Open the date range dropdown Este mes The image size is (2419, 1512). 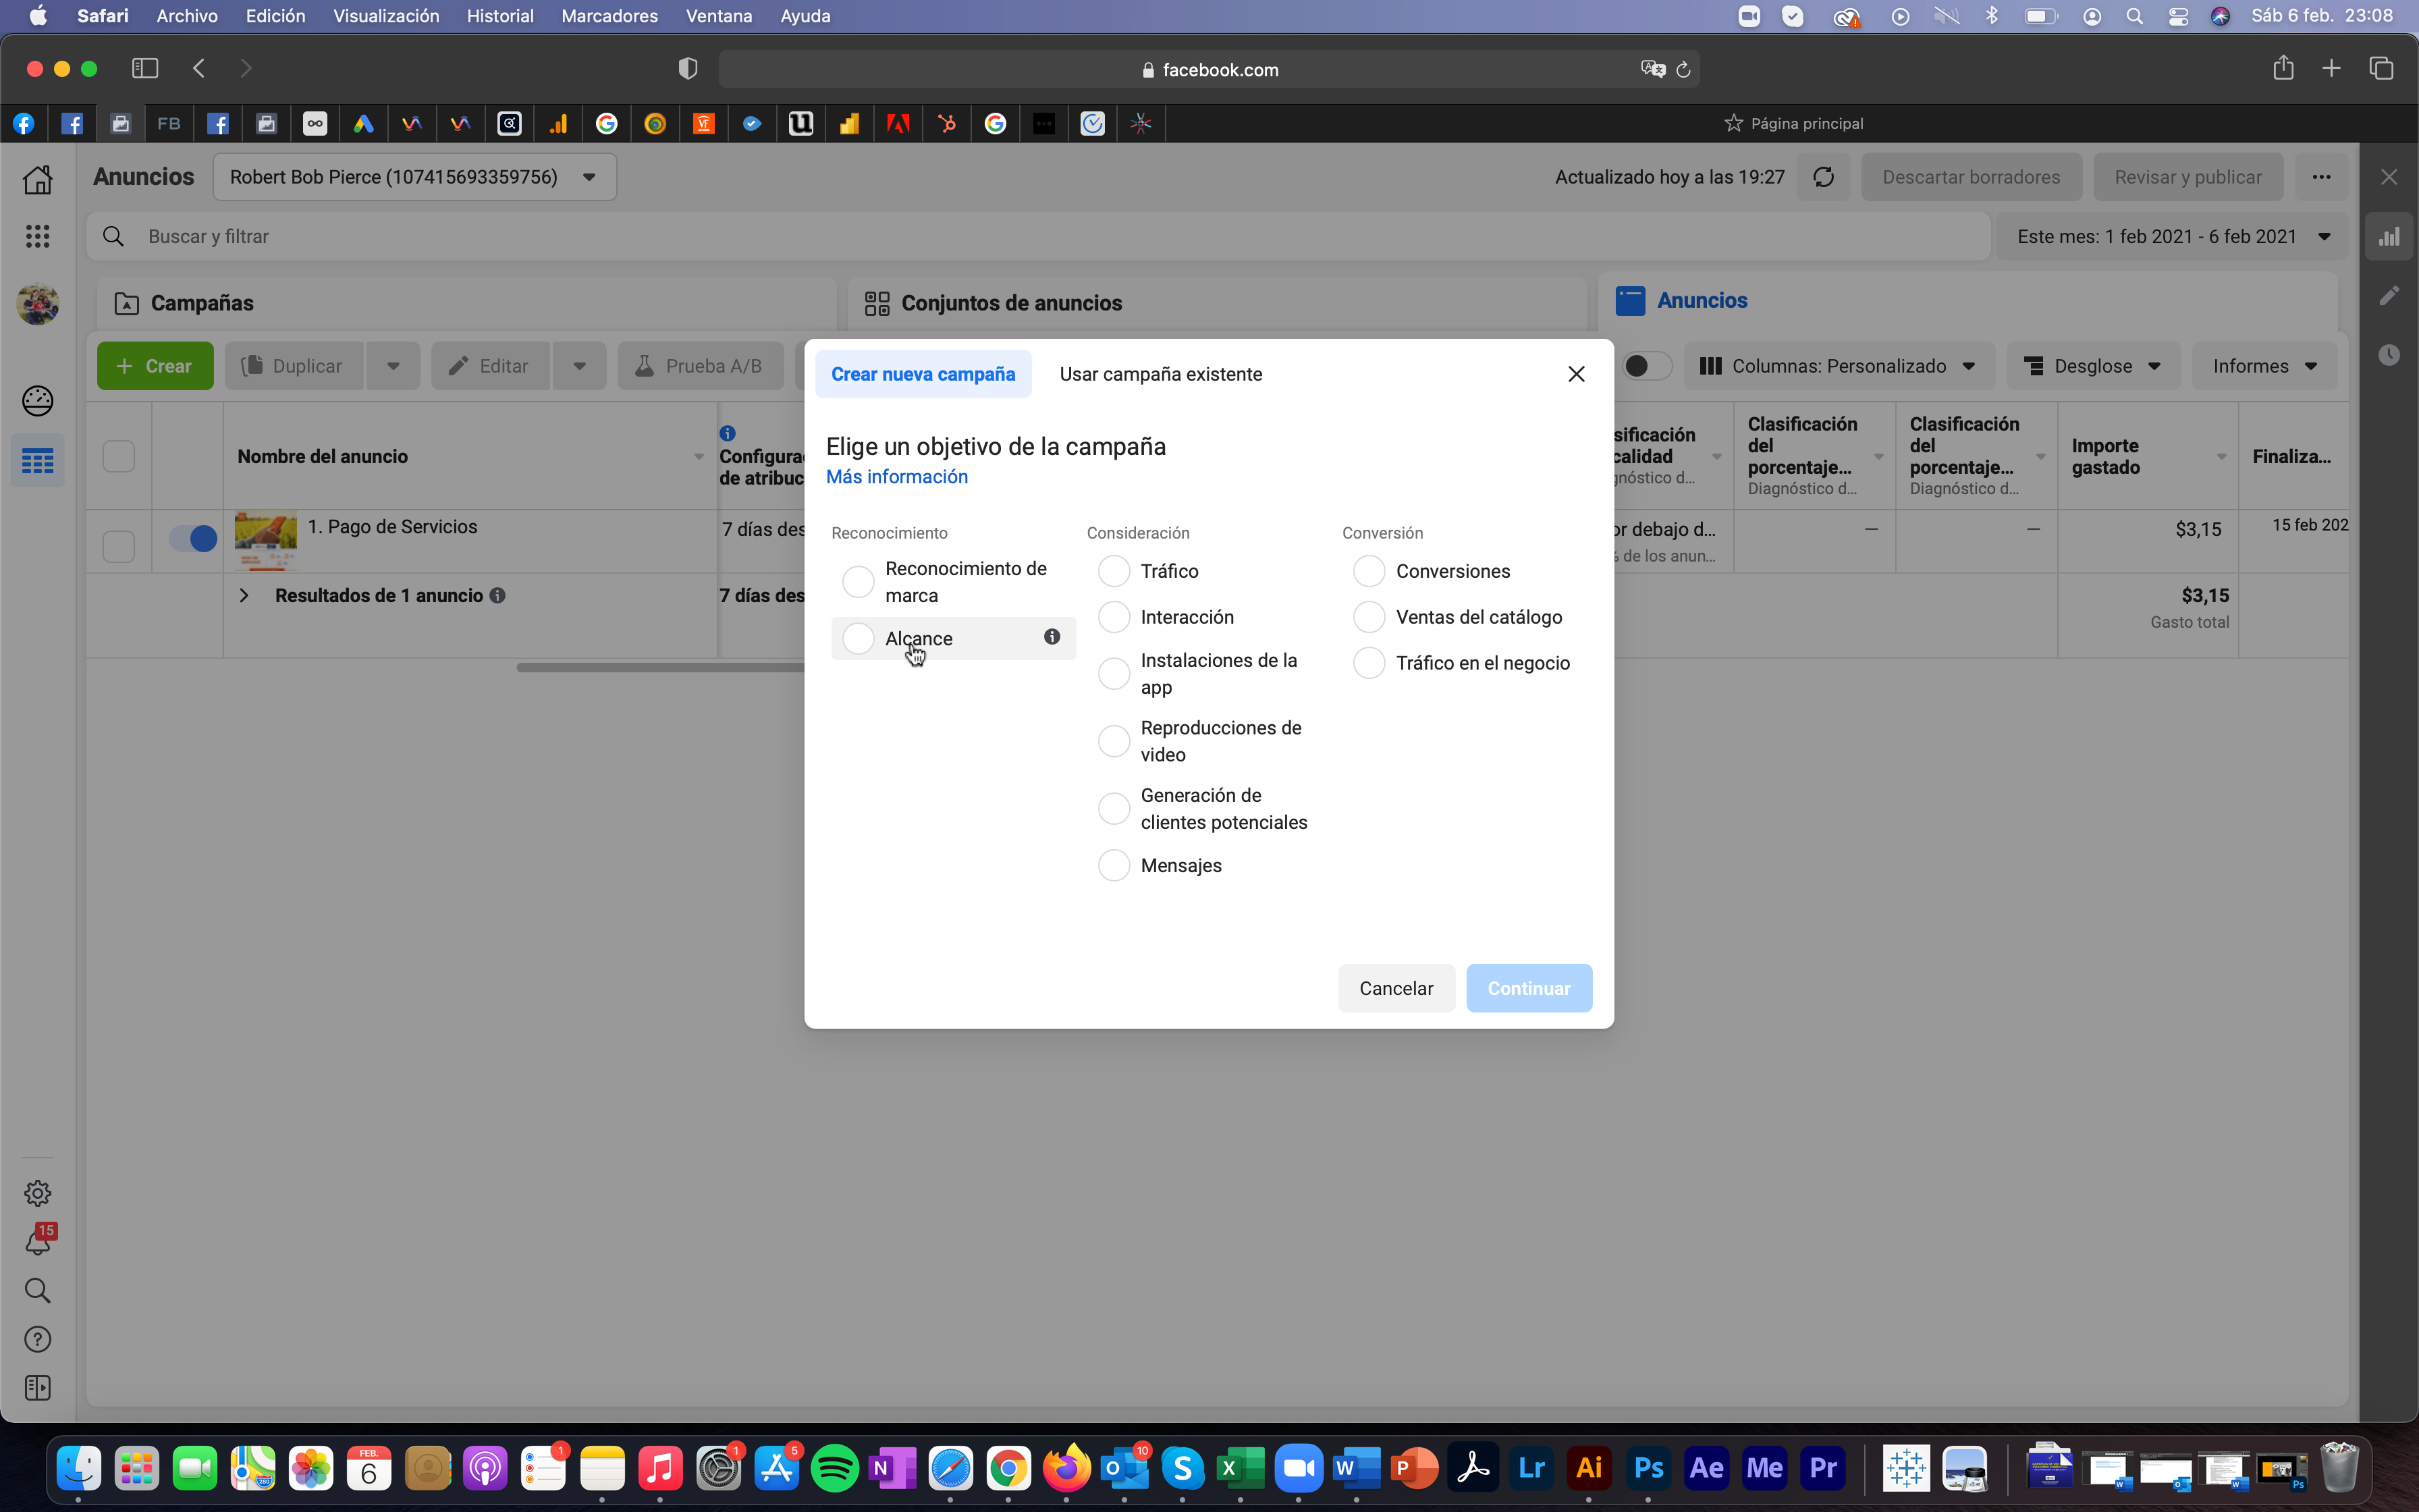(2173, 237)
